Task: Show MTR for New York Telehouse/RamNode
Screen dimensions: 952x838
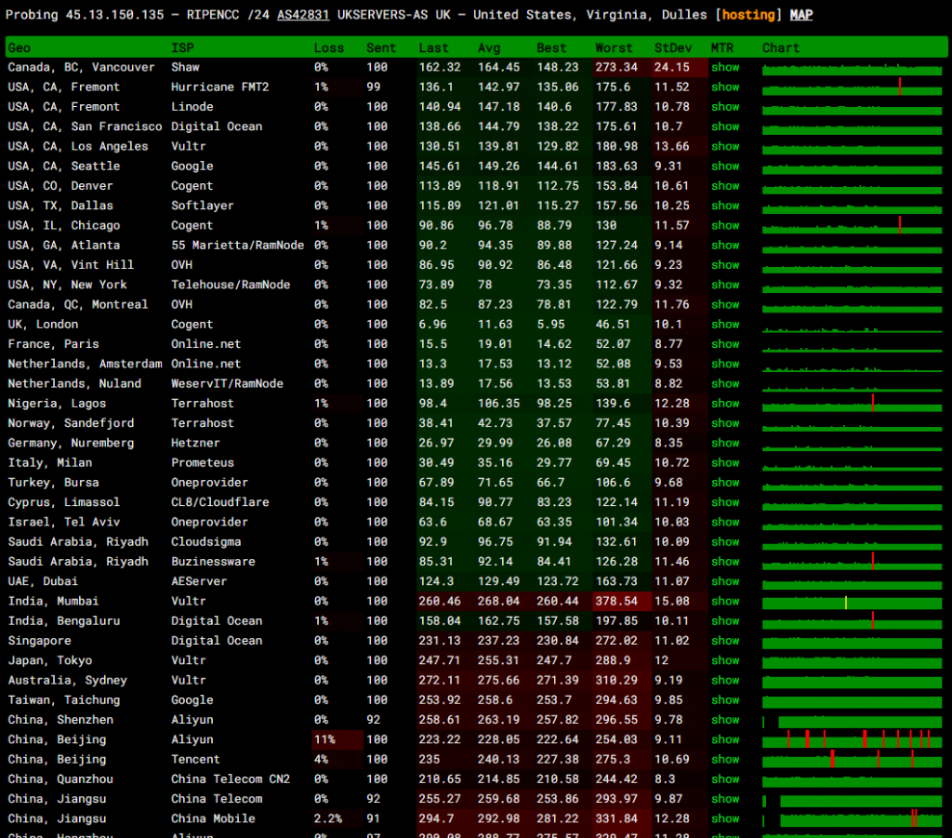Action: [725, 285]
